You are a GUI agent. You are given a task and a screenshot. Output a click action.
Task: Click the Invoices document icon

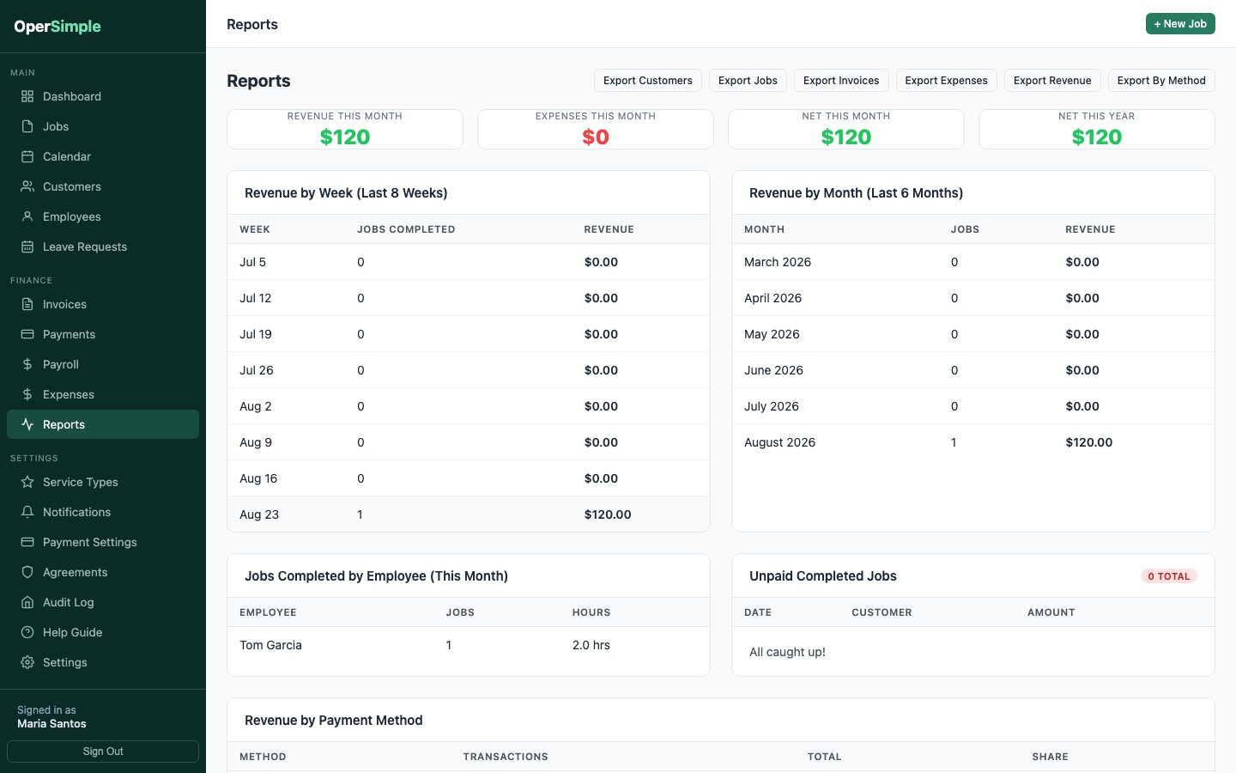pyautogui.click(x=27, y=304)
